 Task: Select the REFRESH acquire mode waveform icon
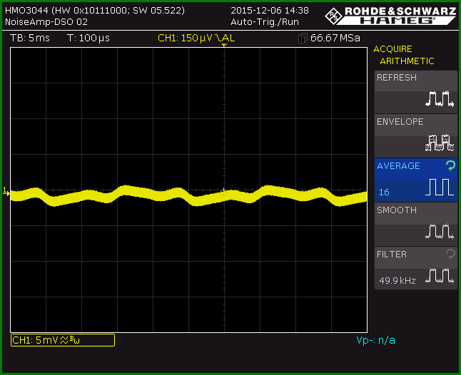[440, 98]
